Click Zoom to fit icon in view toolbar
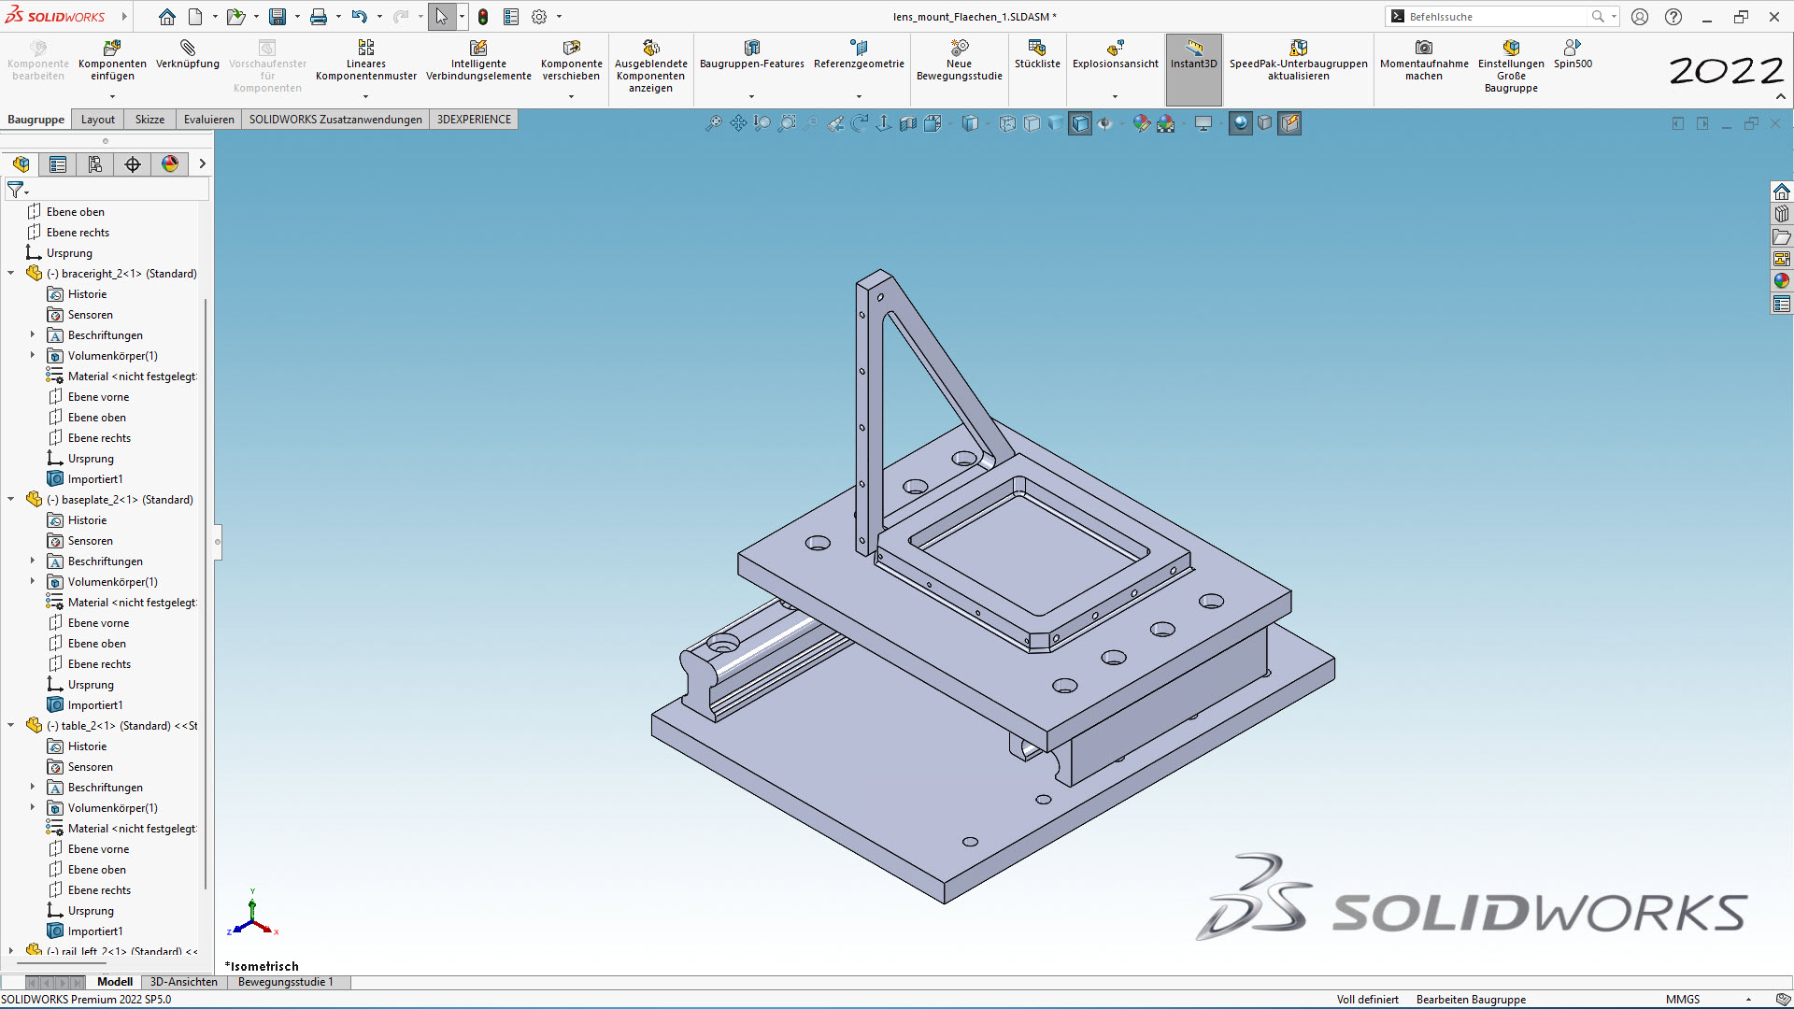Viewport: 1794px width, 1009px height. pos(714,123)
